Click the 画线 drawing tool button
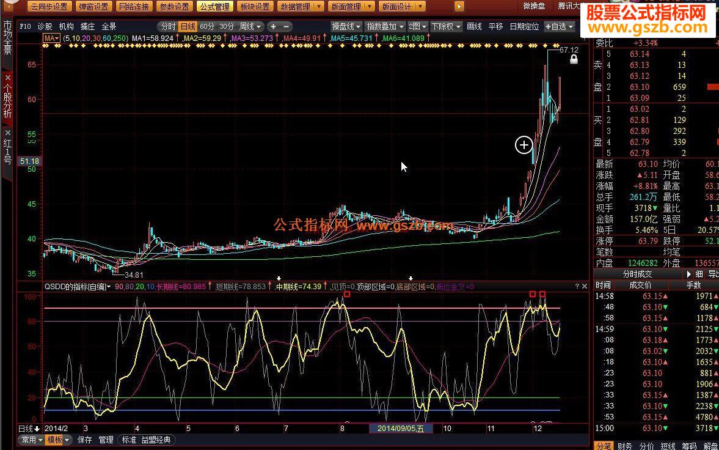This screenshot has width=719, height=450. click(x=474, y=27)
